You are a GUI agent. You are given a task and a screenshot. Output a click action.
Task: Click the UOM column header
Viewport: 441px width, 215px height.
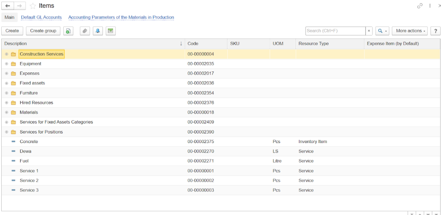pos(283,44)
